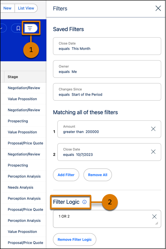Image resolution: width=166 pixels, height=249 pixels.
Task: Toggle the filter panel icon
Action: point(31,28)
